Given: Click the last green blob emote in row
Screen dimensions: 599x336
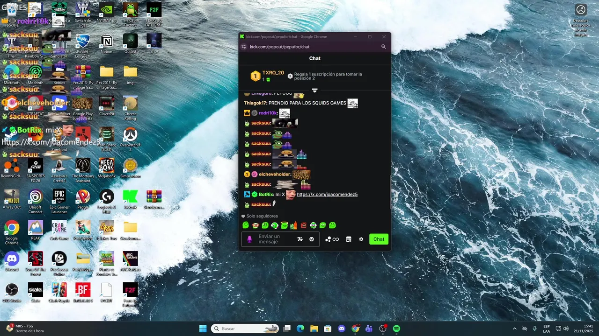Looking at the screenshot, I should coord(332,225).
